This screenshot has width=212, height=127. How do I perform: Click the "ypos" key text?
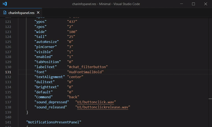41,22
